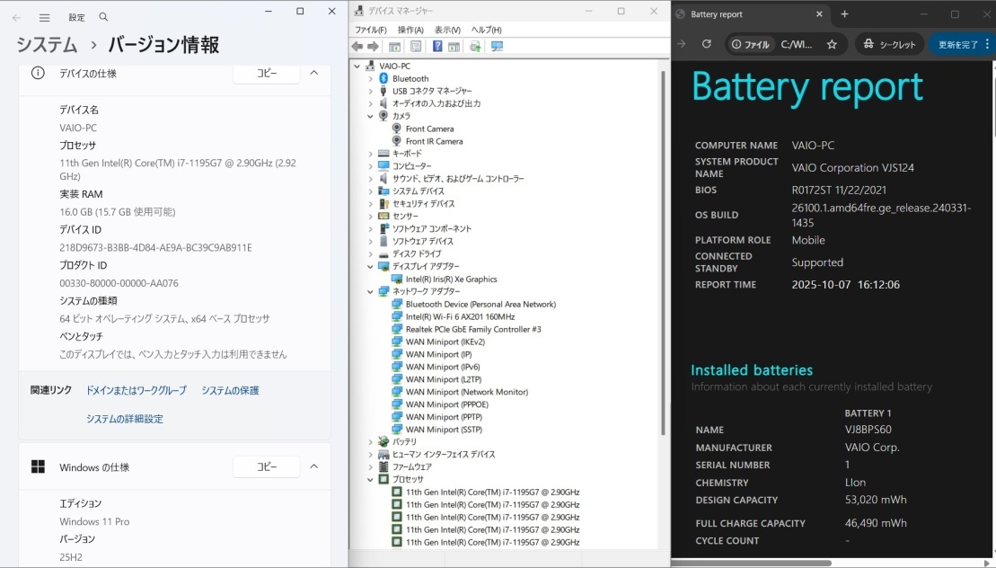Click the blue help icon in Device Manager

pos(437,47)
